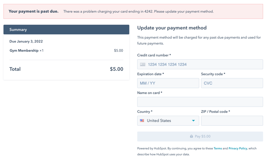
Task: Click the Name on card input
Action: coord(200,102)
